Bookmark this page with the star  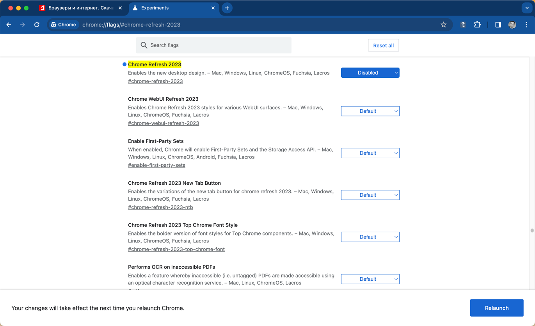coord(444,25)
